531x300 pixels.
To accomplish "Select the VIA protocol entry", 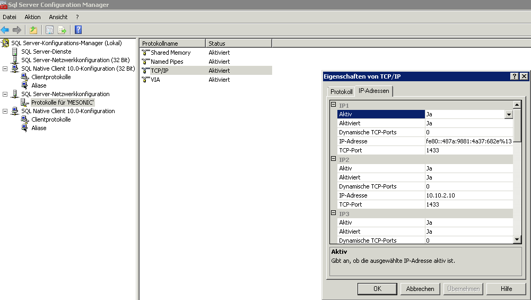I will click(x=155, y=80).
